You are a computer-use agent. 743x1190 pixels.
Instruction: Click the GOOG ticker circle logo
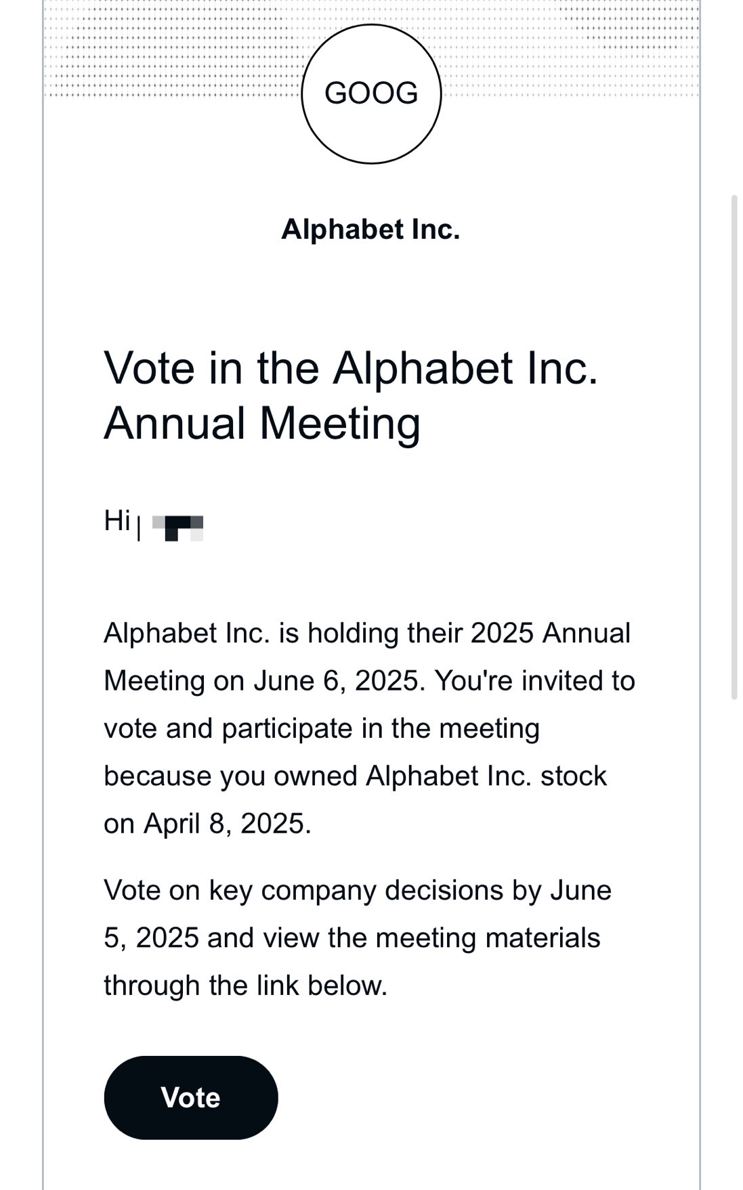371,93
